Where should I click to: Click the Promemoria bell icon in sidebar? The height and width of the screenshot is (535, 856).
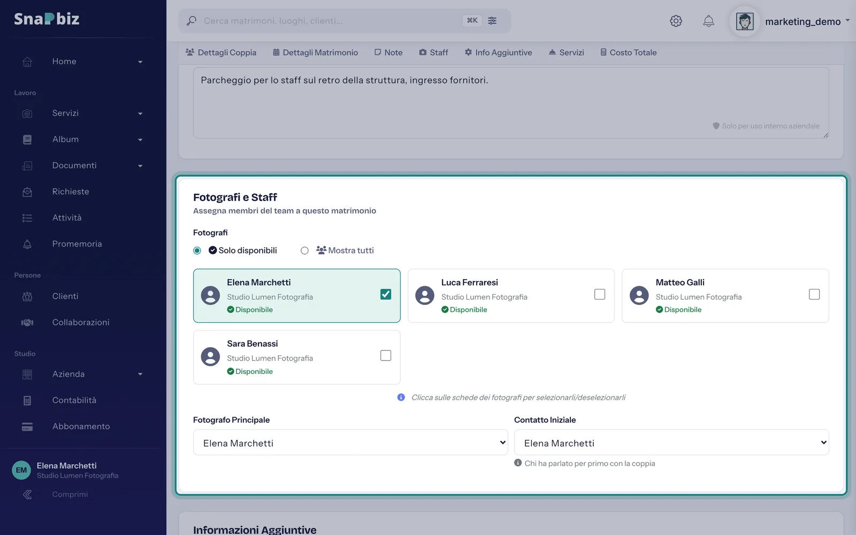[x=27, y=244]
